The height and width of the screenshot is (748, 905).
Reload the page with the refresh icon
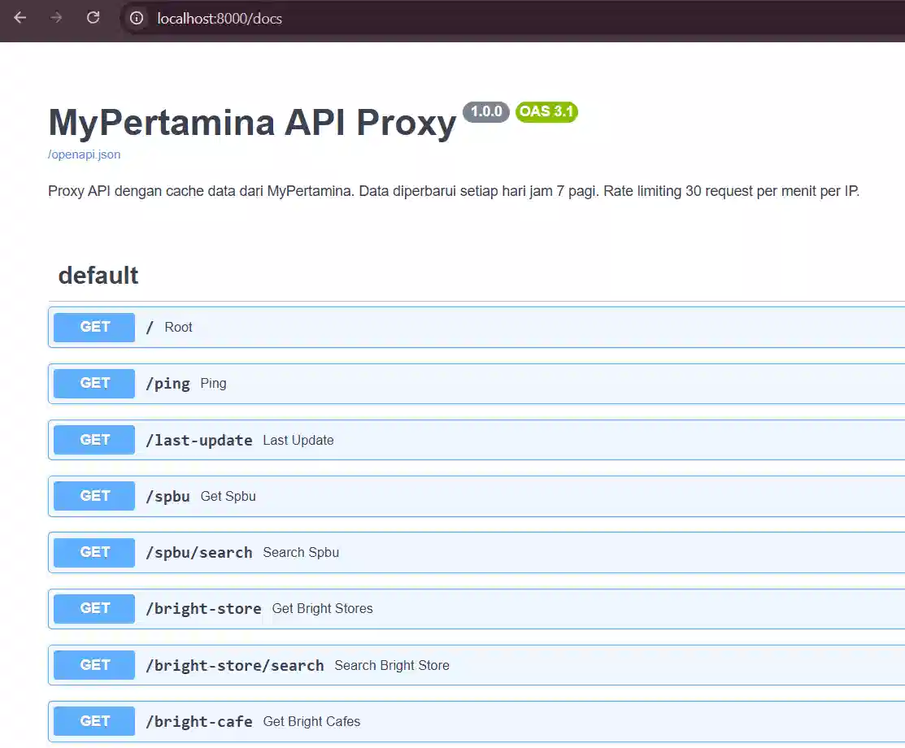pos(93,18)
